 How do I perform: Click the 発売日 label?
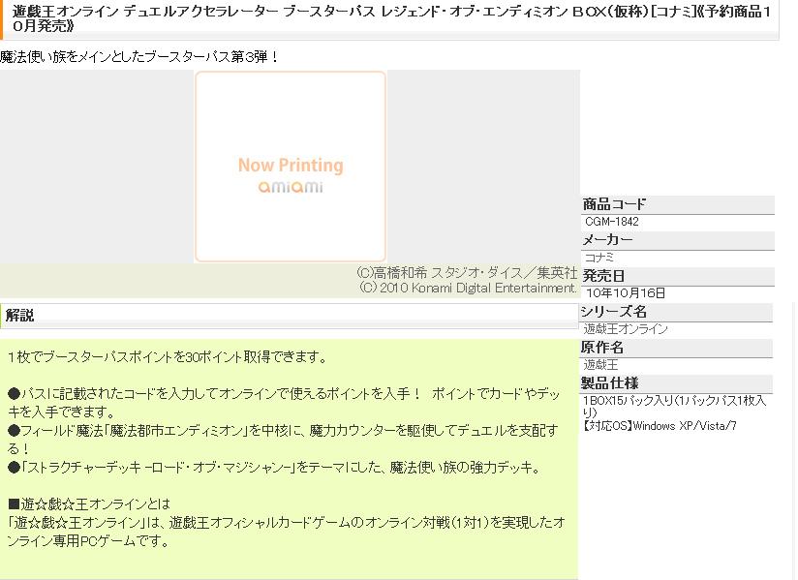click(x=603, y=276)
